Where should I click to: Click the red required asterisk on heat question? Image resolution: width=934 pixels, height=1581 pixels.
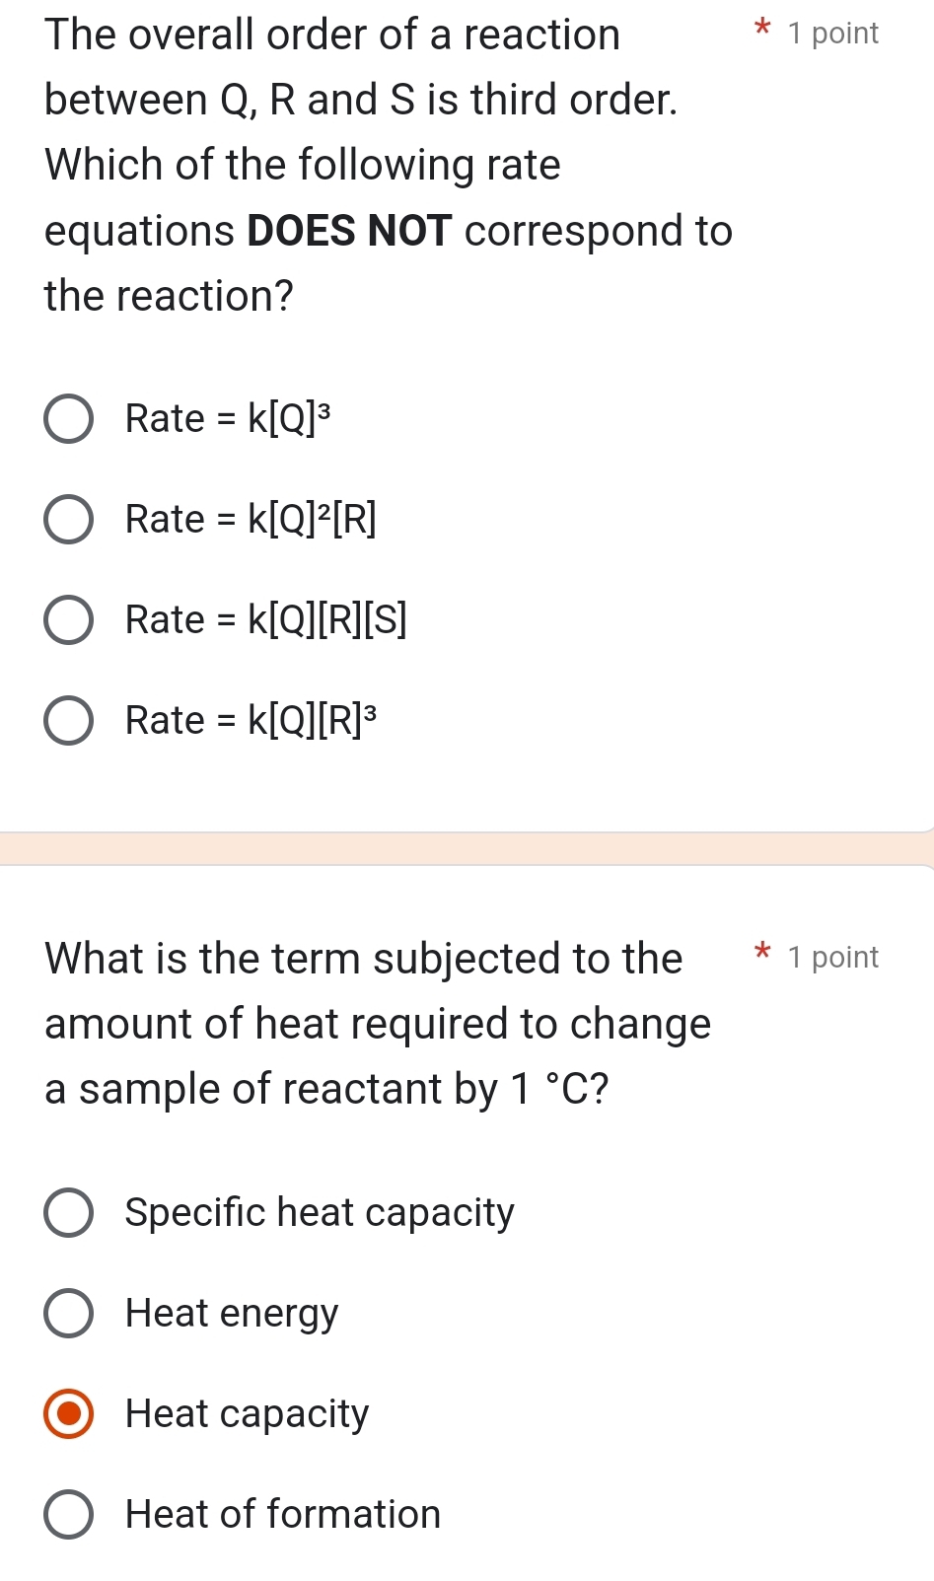click(761, 954)
